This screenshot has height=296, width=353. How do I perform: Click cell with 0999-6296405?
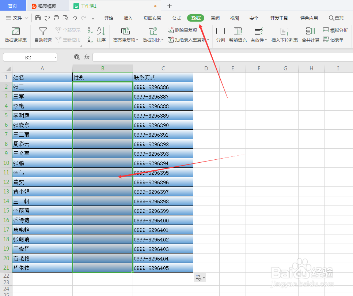pos(163,267)
